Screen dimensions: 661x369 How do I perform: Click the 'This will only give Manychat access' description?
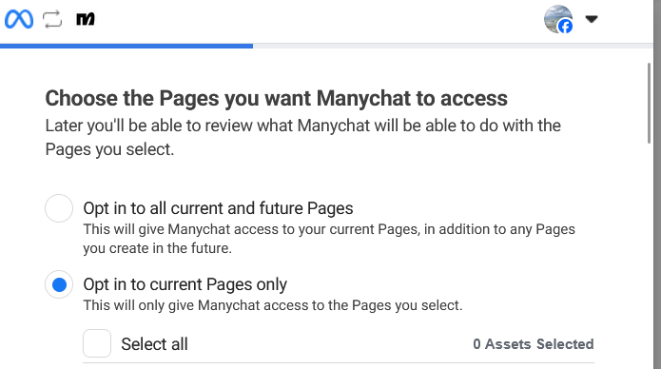273,305
